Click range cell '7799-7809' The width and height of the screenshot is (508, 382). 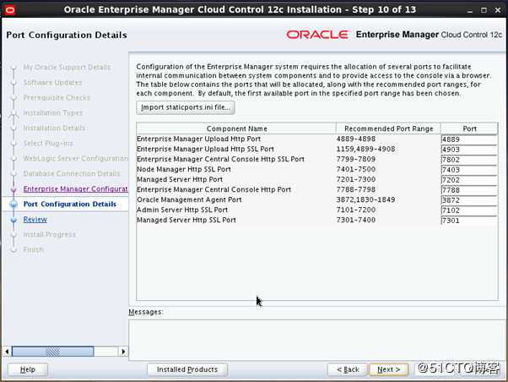pyautogui.click(x=356, y=159)
